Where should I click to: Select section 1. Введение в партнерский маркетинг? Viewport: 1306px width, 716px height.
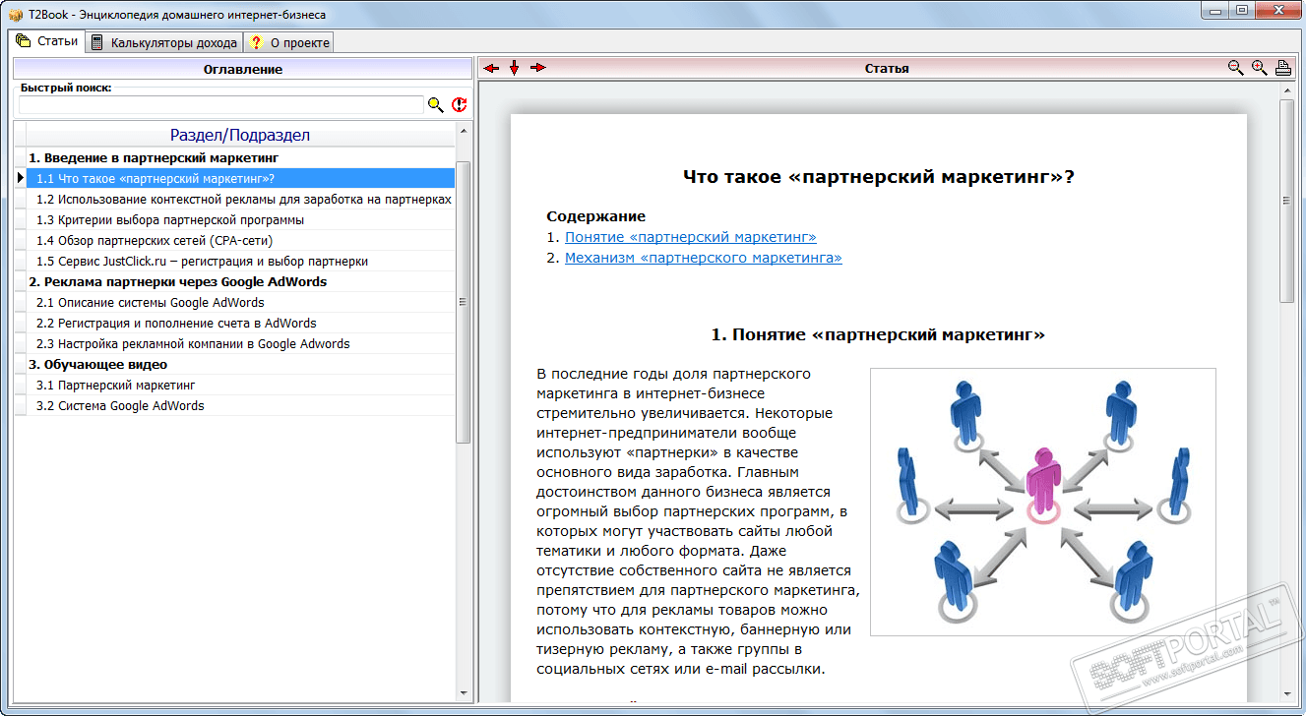241,157
